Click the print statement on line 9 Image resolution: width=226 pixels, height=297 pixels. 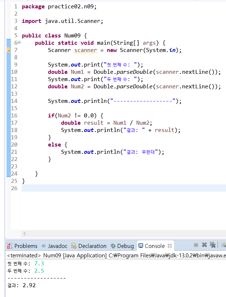(x=96, y=65)
